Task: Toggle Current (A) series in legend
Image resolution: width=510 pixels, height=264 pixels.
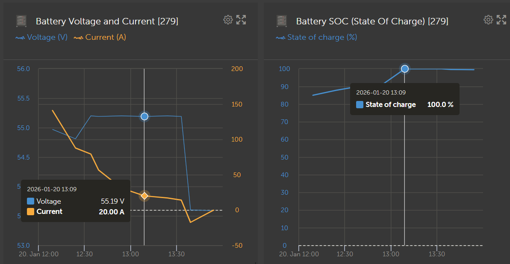Action: coord(100,37)
